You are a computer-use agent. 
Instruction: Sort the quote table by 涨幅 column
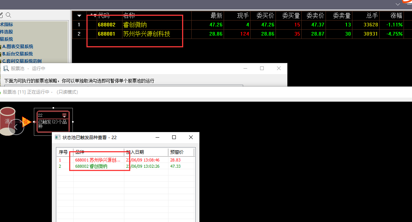pos(396,16)
